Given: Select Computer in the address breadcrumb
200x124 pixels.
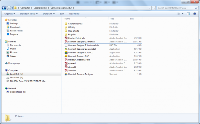Looking at the screenshot, I should (25, 8).
